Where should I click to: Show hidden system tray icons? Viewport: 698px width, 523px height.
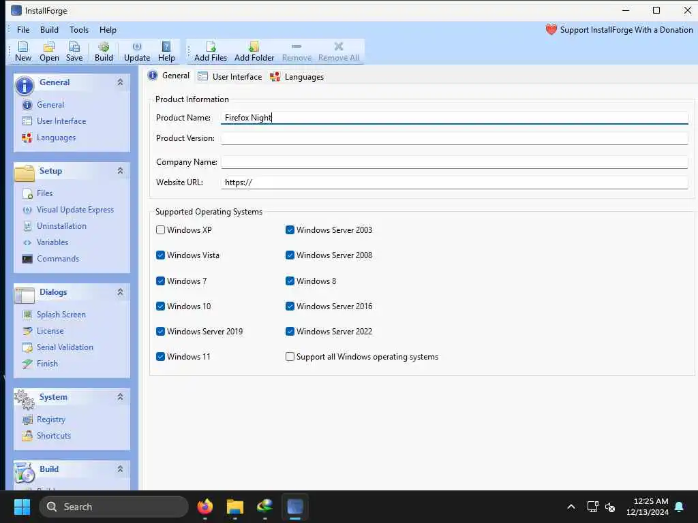pyautogui.click(x=571, y=507)
